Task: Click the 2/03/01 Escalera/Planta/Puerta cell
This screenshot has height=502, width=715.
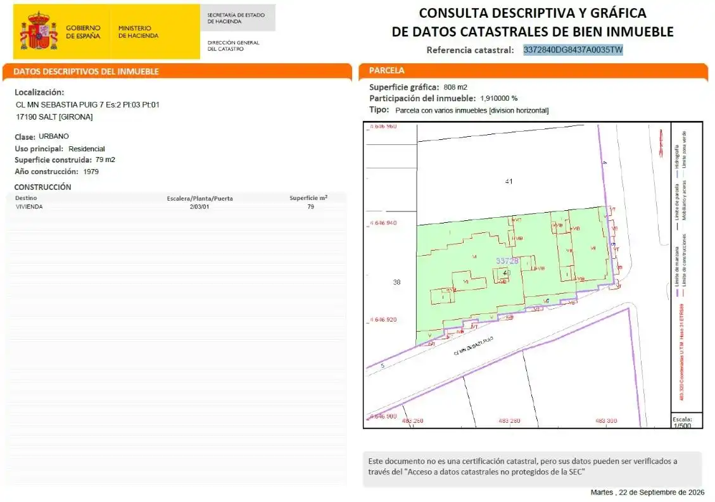Action: (199, 206)
